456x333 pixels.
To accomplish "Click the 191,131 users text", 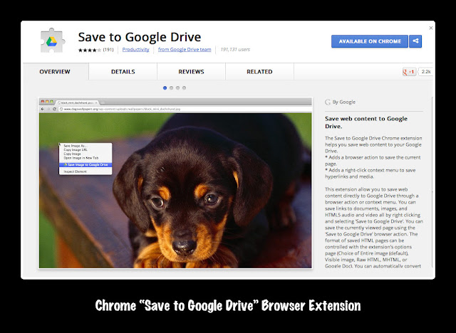I will (x=235, y=50).
